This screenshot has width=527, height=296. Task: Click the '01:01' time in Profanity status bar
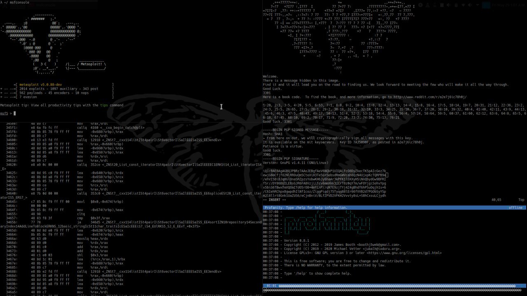[x=271, y=286]
